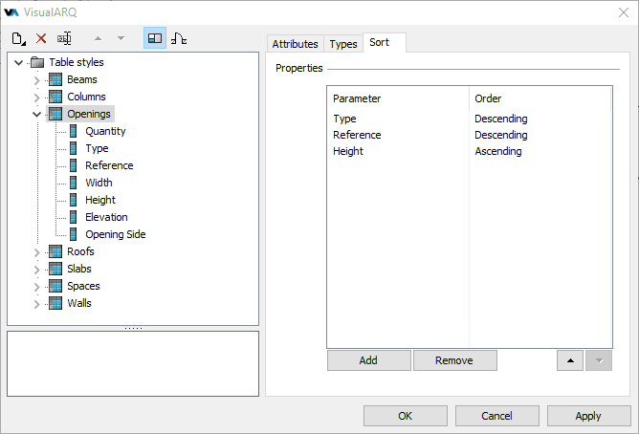Image resolution: width=639 pixels, height=434 pixels.
Task: Click the splitter grip dots below tree
Action: [133, 328]
